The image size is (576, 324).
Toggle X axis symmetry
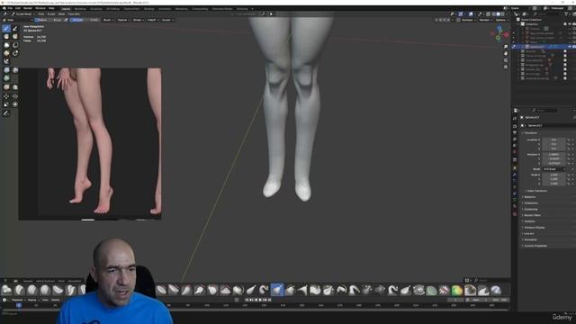point(440,20)
